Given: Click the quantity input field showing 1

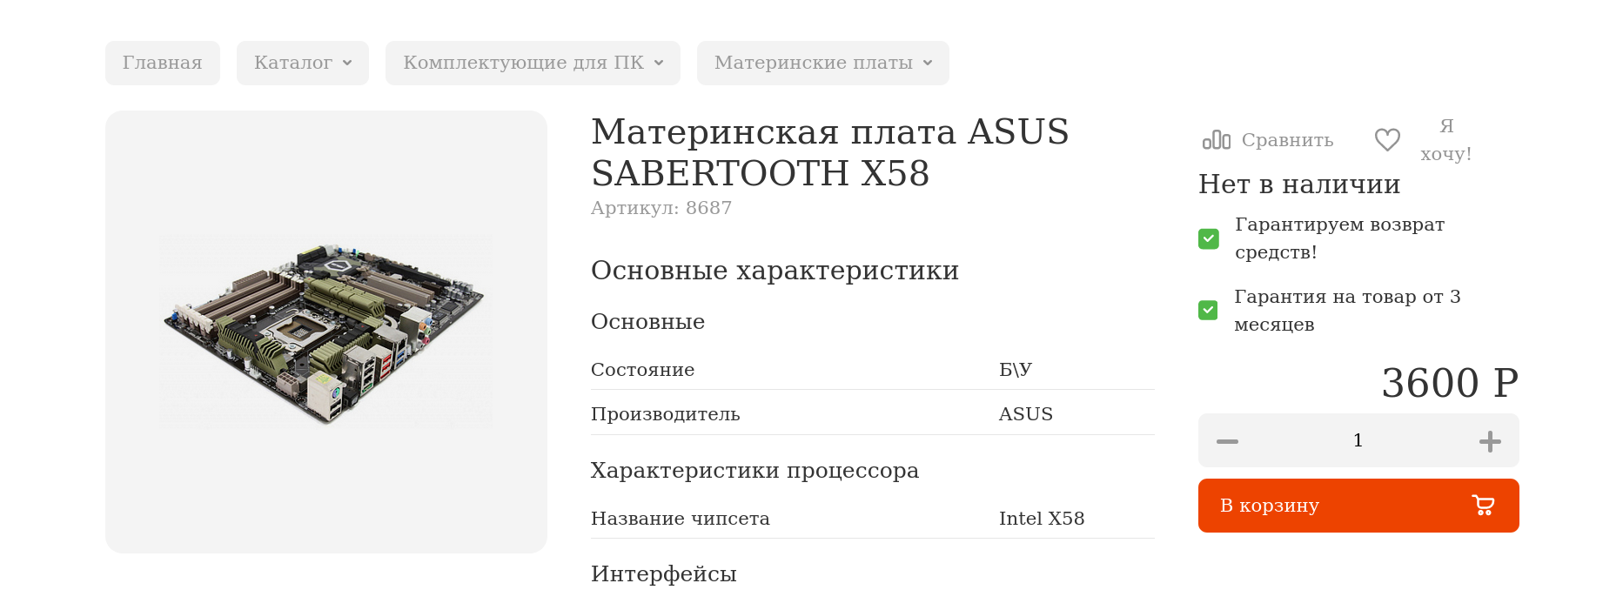Looking at the screenshot, I should point(1358,440).
